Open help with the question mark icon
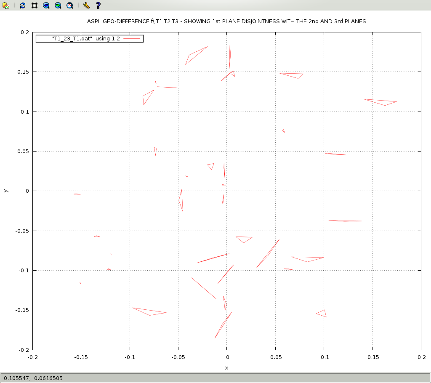Image resolution: width=431 pixels, height=383 pixels. pyautogui.click(x=98, y=5)
